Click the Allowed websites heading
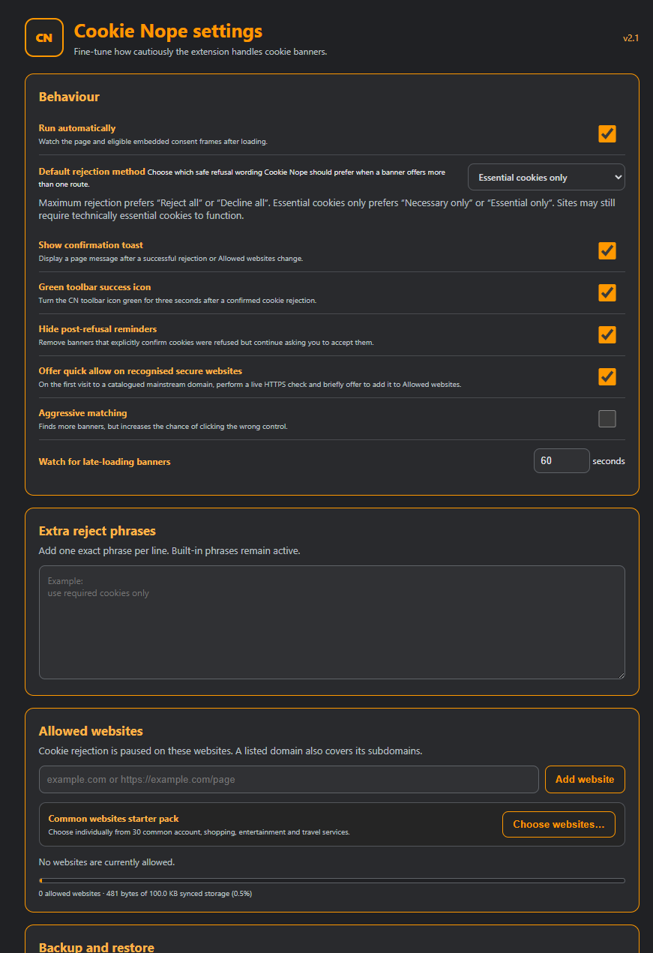Viewport: 653px width, 953px height. (91, 731)
